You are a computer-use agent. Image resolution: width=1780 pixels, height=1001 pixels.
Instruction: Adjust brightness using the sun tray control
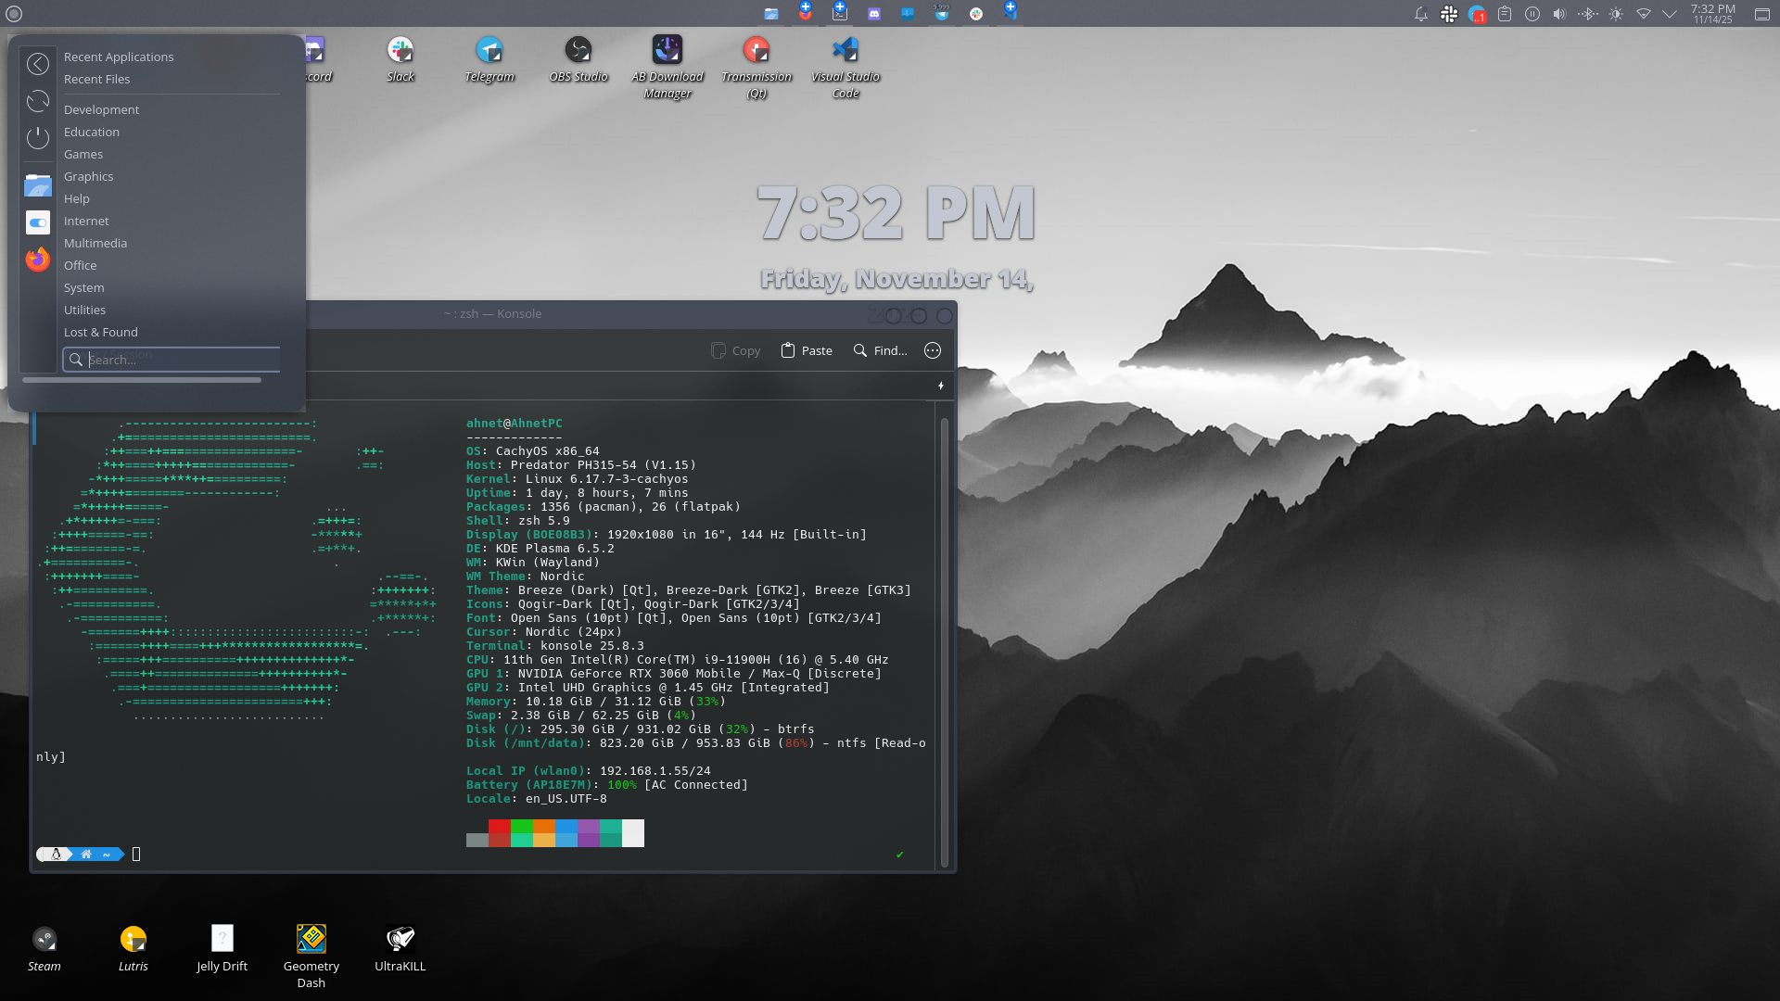(1617, 14)
